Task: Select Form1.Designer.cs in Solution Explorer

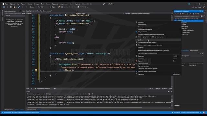Action: 188,30
